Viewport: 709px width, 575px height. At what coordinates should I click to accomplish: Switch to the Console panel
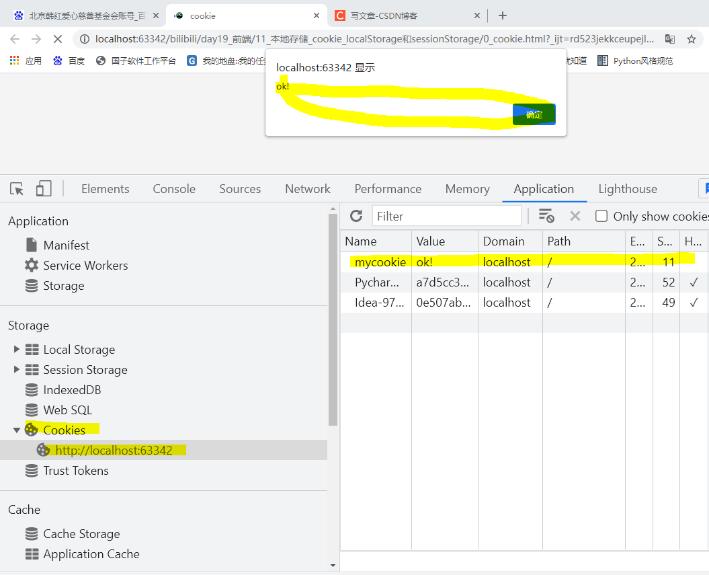[x=173, y=189]
